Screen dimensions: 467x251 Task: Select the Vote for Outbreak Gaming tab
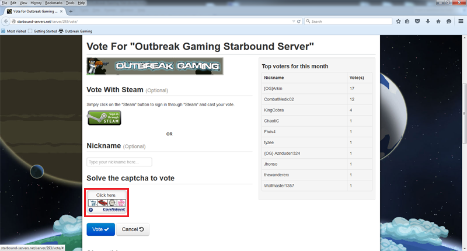[x=35, y=11]
